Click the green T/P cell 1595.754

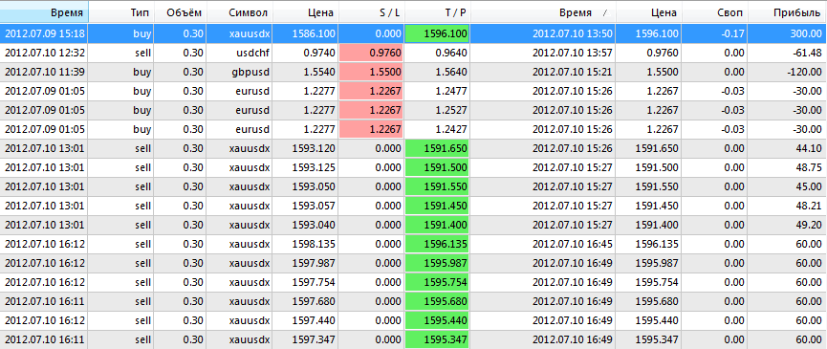[437, 282]
